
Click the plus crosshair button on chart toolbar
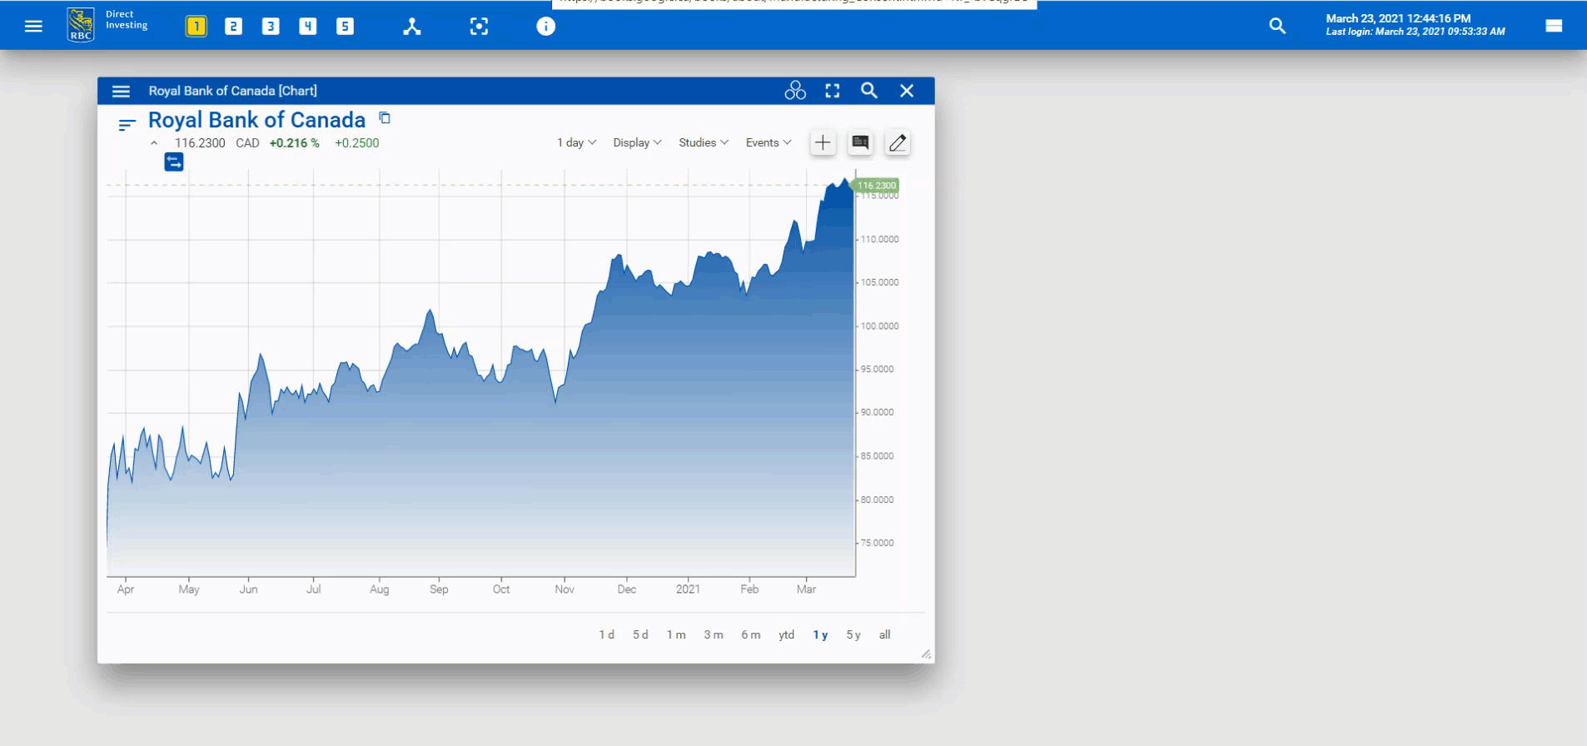[x=823, y=142]
